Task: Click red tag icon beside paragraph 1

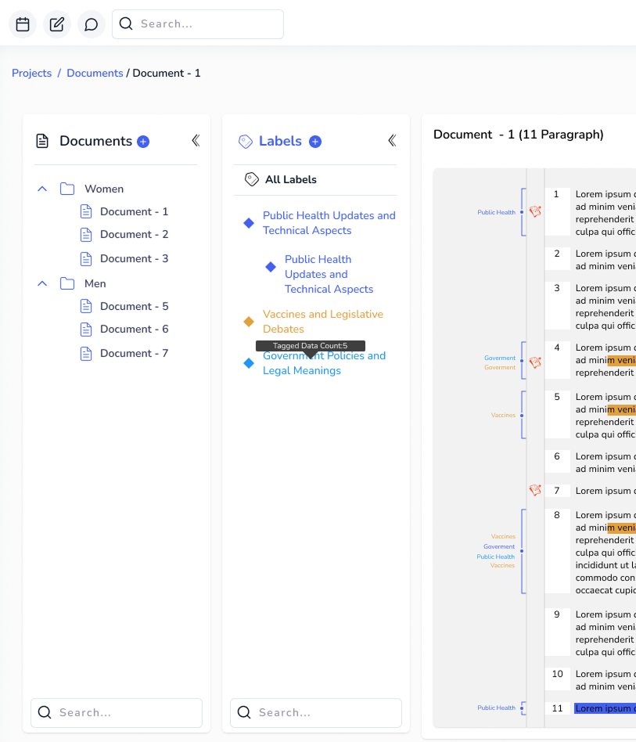Action: click(535, 211)
